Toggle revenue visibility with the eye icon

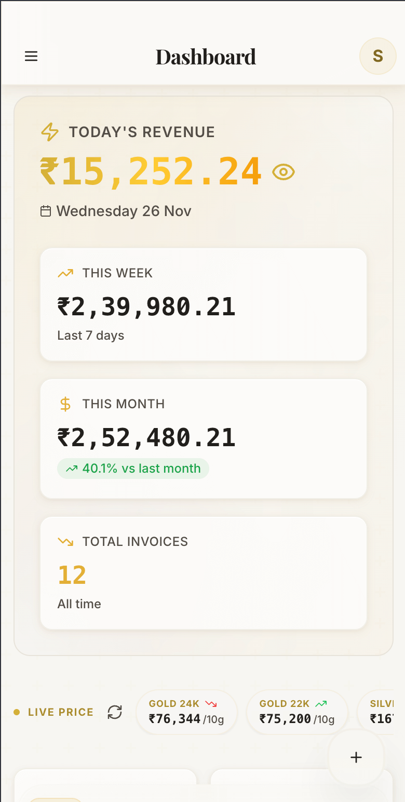click(283, 171)
